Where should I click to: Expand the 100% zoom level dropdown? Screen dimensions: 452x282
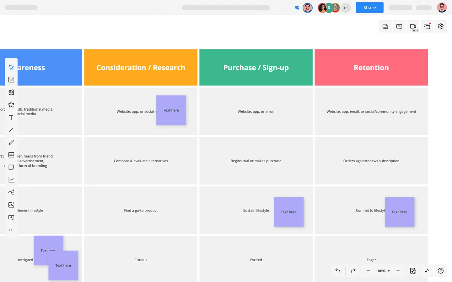pos(383,271)
